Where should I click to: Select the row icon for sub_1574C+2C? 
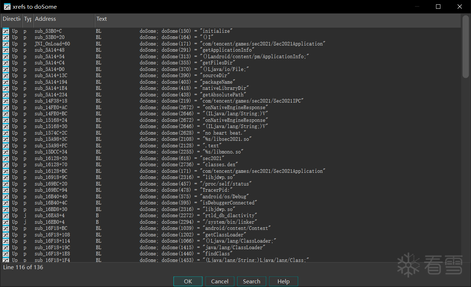6,133
